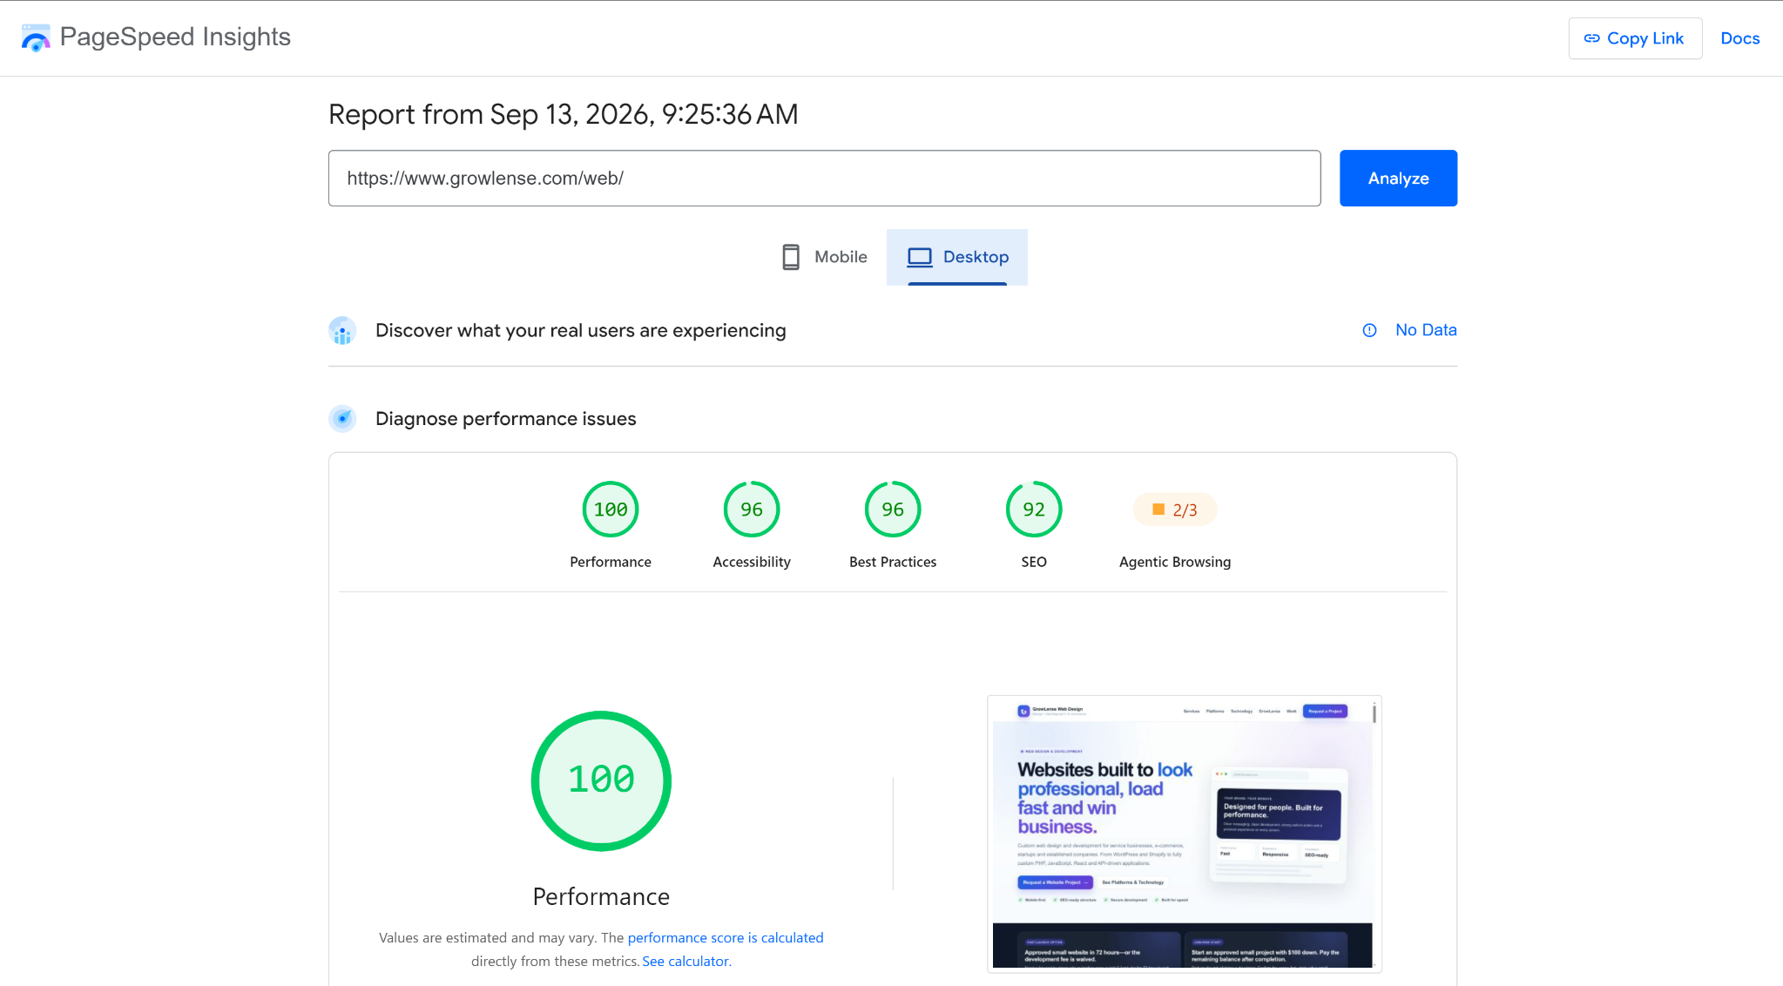The image size is (1783, 986).
Task: Click the 'Report from Sep 13, 2026' heading
Action: 563,114
